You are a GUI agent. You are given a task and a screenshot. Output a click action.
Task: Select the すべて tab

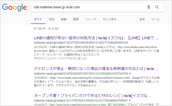(38, 19)
